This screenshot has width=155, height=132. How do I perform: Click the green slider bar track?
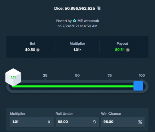click(73, 86)
